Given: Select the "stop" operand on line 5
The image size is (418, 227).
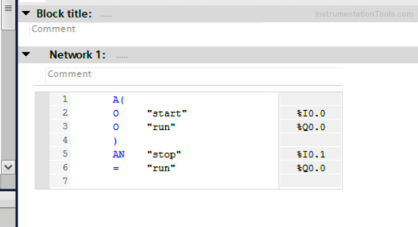Looking at the screenshot, I should click(x=164, y=155).
